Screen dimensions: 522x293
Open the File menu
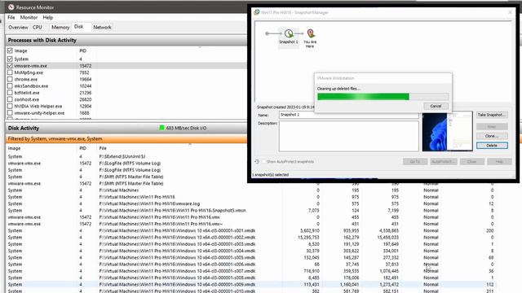pyautogui.click(x=11, y=17)
